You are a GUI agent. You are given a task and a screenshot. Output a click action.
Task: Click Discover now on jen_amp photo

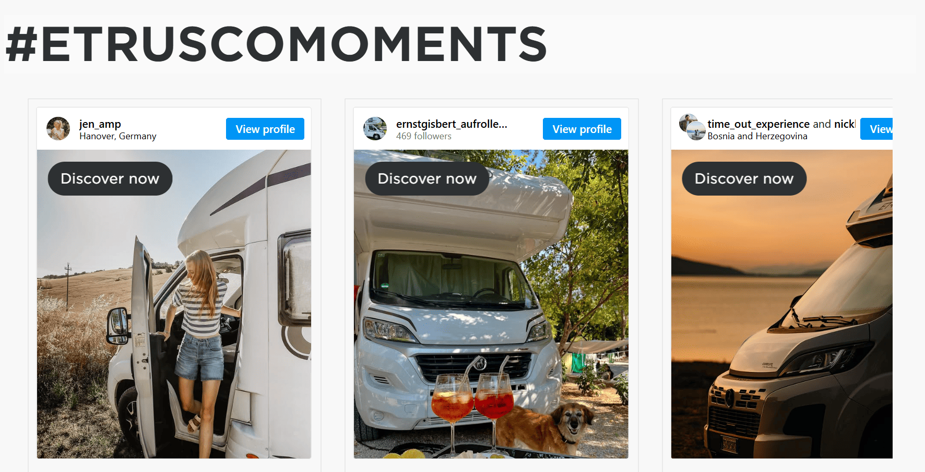point(110,178)
